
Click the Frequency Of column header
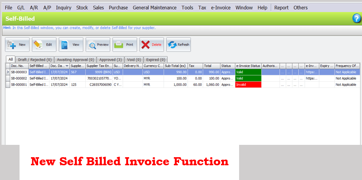(x=347, y=66)
